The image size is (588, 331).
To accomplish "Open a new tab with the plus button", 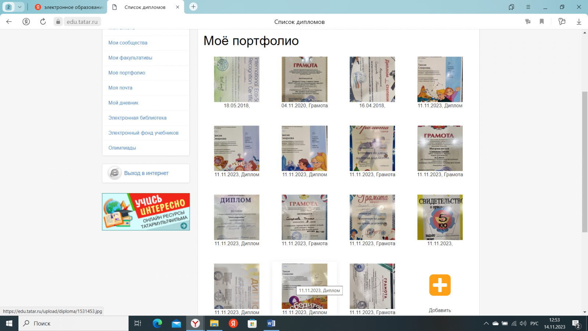I will (193, 7).
